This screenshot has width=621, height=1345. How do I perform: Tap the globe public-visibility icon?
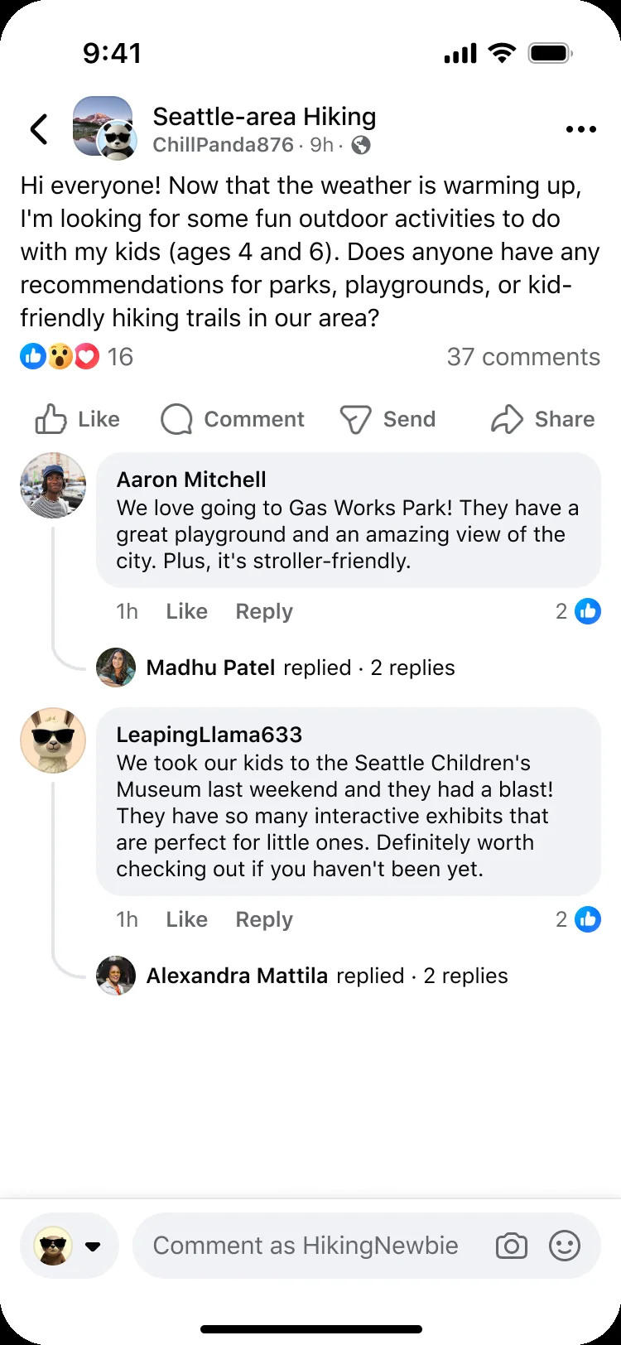361,145
